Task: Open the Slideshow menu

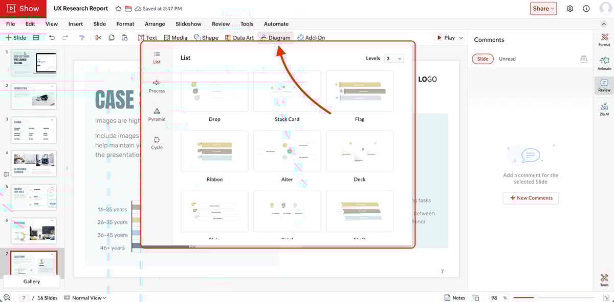Action: 188,23
